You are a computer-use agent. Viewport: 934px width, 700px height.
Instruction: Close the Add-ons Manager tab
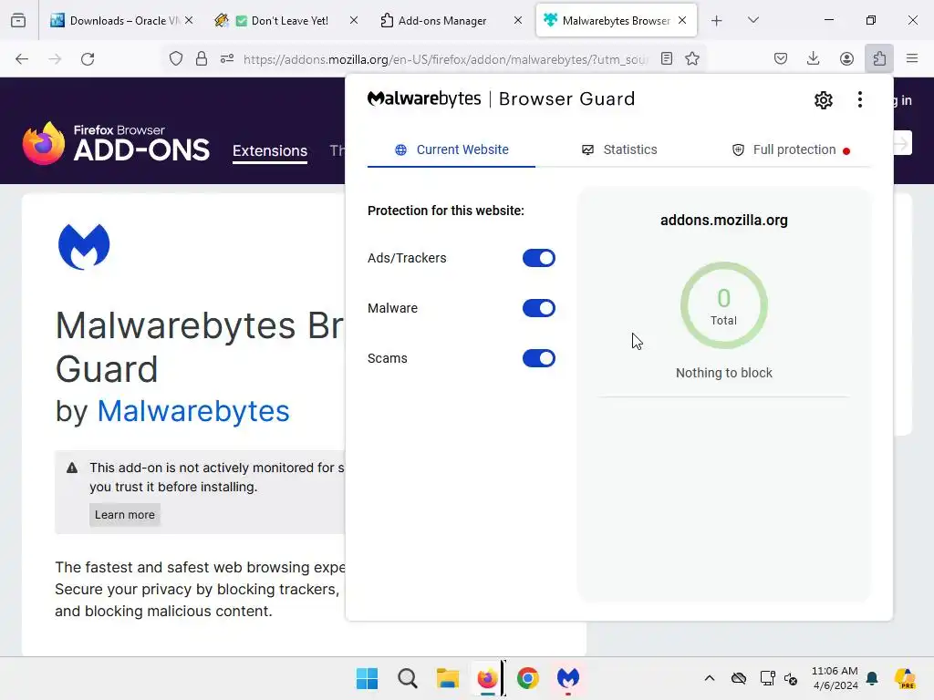[518, 20]
